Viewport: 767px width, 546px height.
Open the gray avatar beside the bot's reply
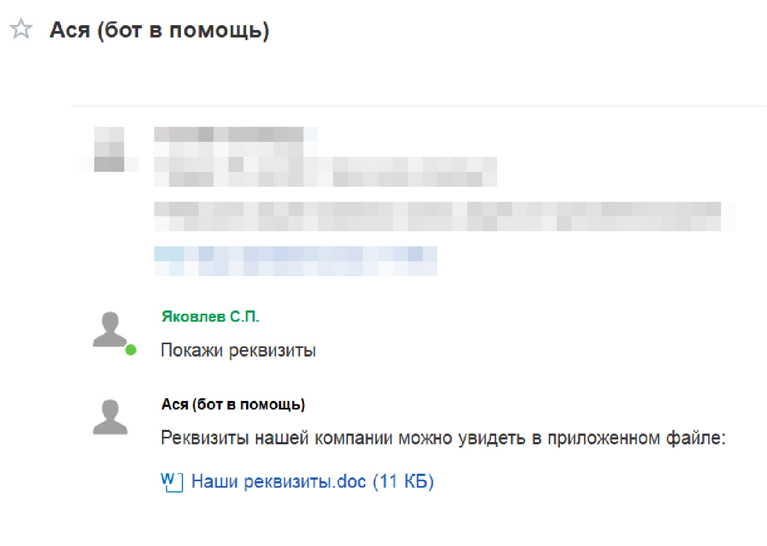(x=110, y=417)
